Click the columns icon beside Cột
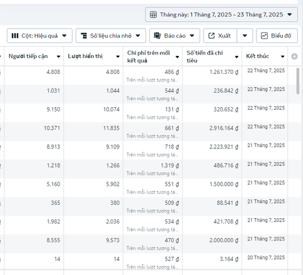The width and height of the screenshot is (303, 275). click(x=15, y=36)
